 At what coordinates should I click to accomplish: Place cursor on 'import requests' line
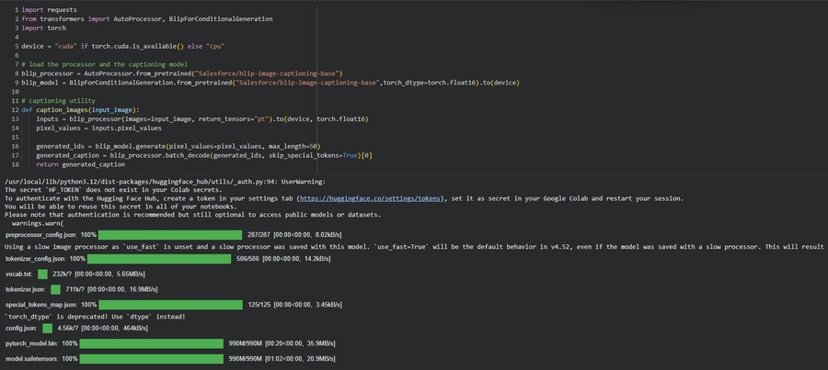pos(50,10)
